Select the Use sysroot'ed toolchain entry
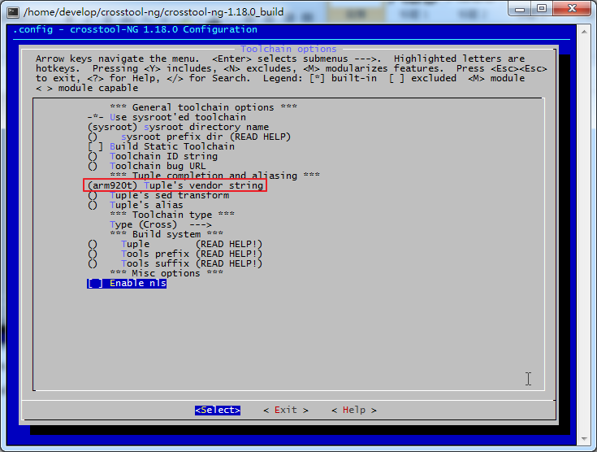The height and width of the screenshot is (452, 597). (x=167, y=117)
